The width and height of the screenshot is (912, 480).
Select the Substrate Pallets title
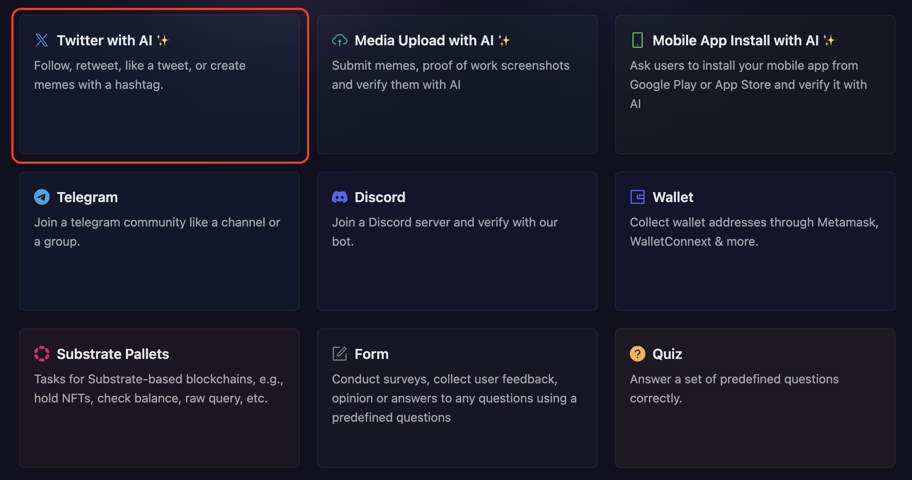point(113,354)
